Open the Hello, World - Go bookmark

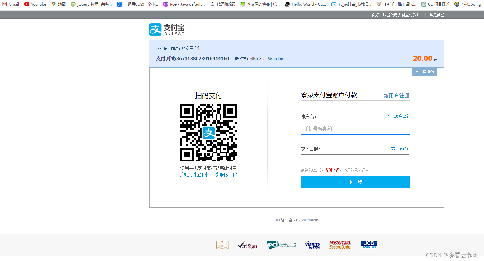(305, 4)
